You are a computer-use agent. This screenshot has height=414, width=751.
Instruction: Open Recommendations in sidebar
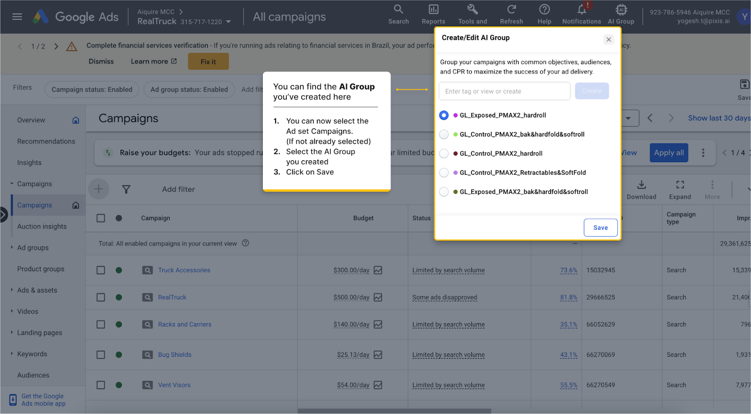(46, 142)
